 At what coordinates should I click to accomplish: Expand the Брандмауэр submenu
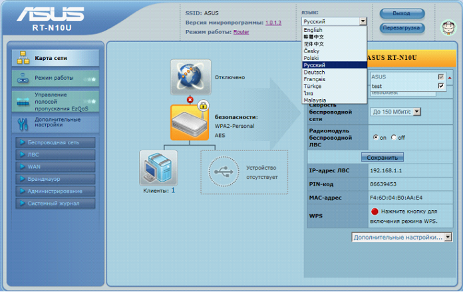tap(55, 179)
